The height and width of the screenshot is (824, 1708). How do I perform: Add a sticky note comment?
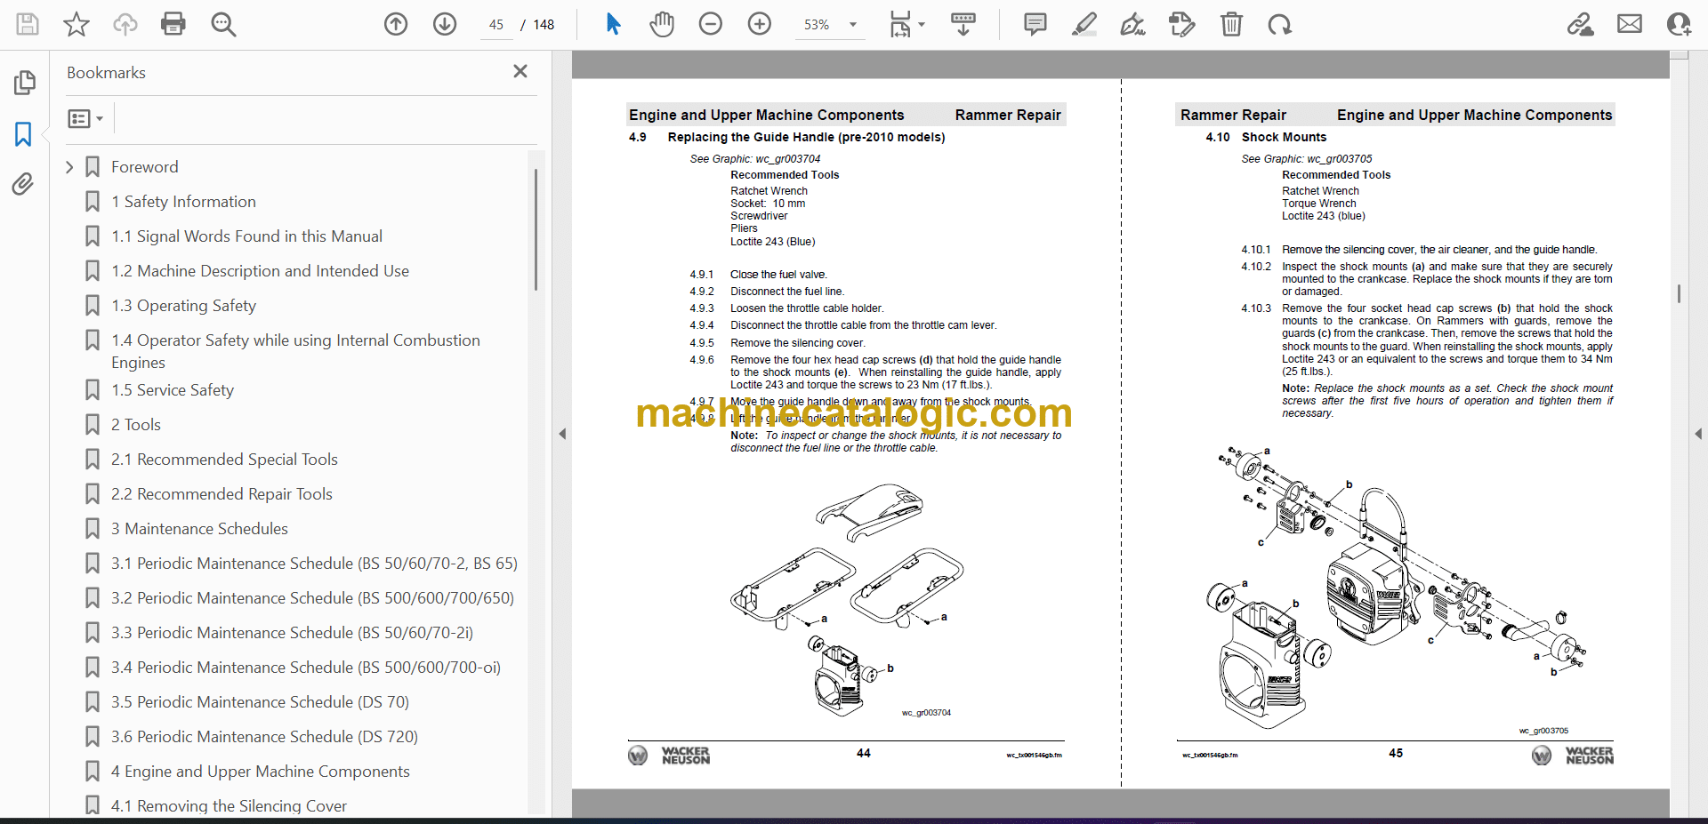[x=1035, y=24]
